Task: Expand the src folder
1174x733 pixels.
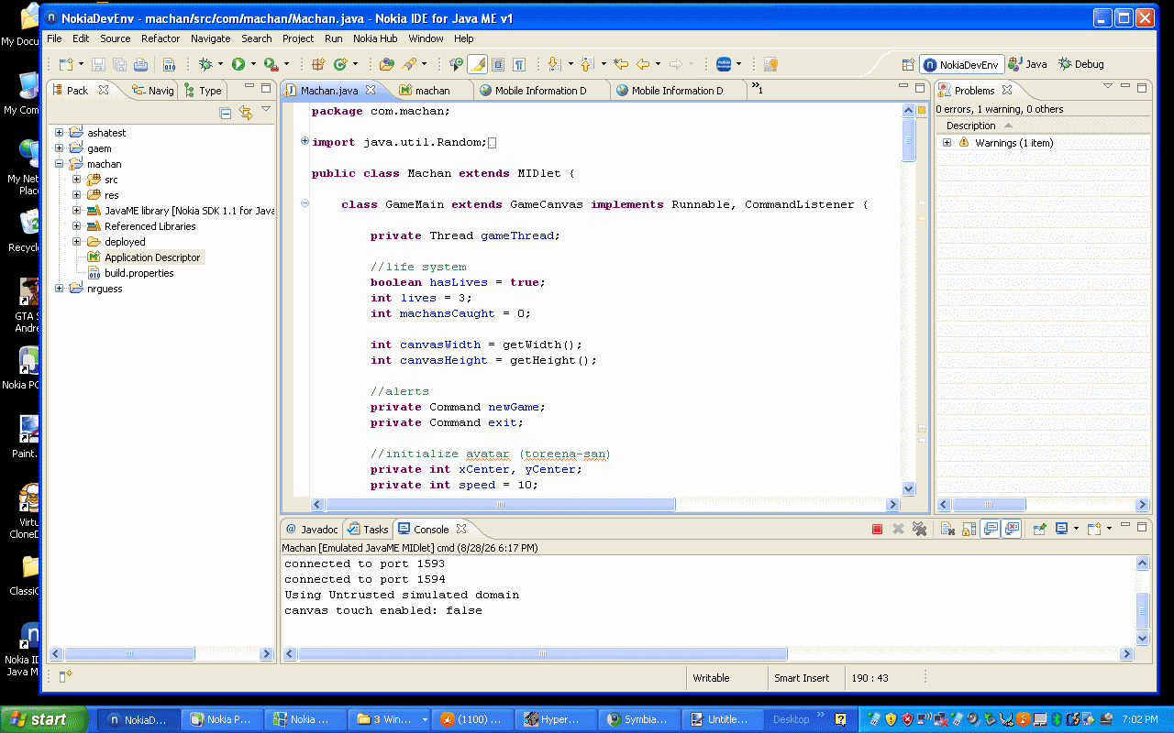Action: coord(77,180)
